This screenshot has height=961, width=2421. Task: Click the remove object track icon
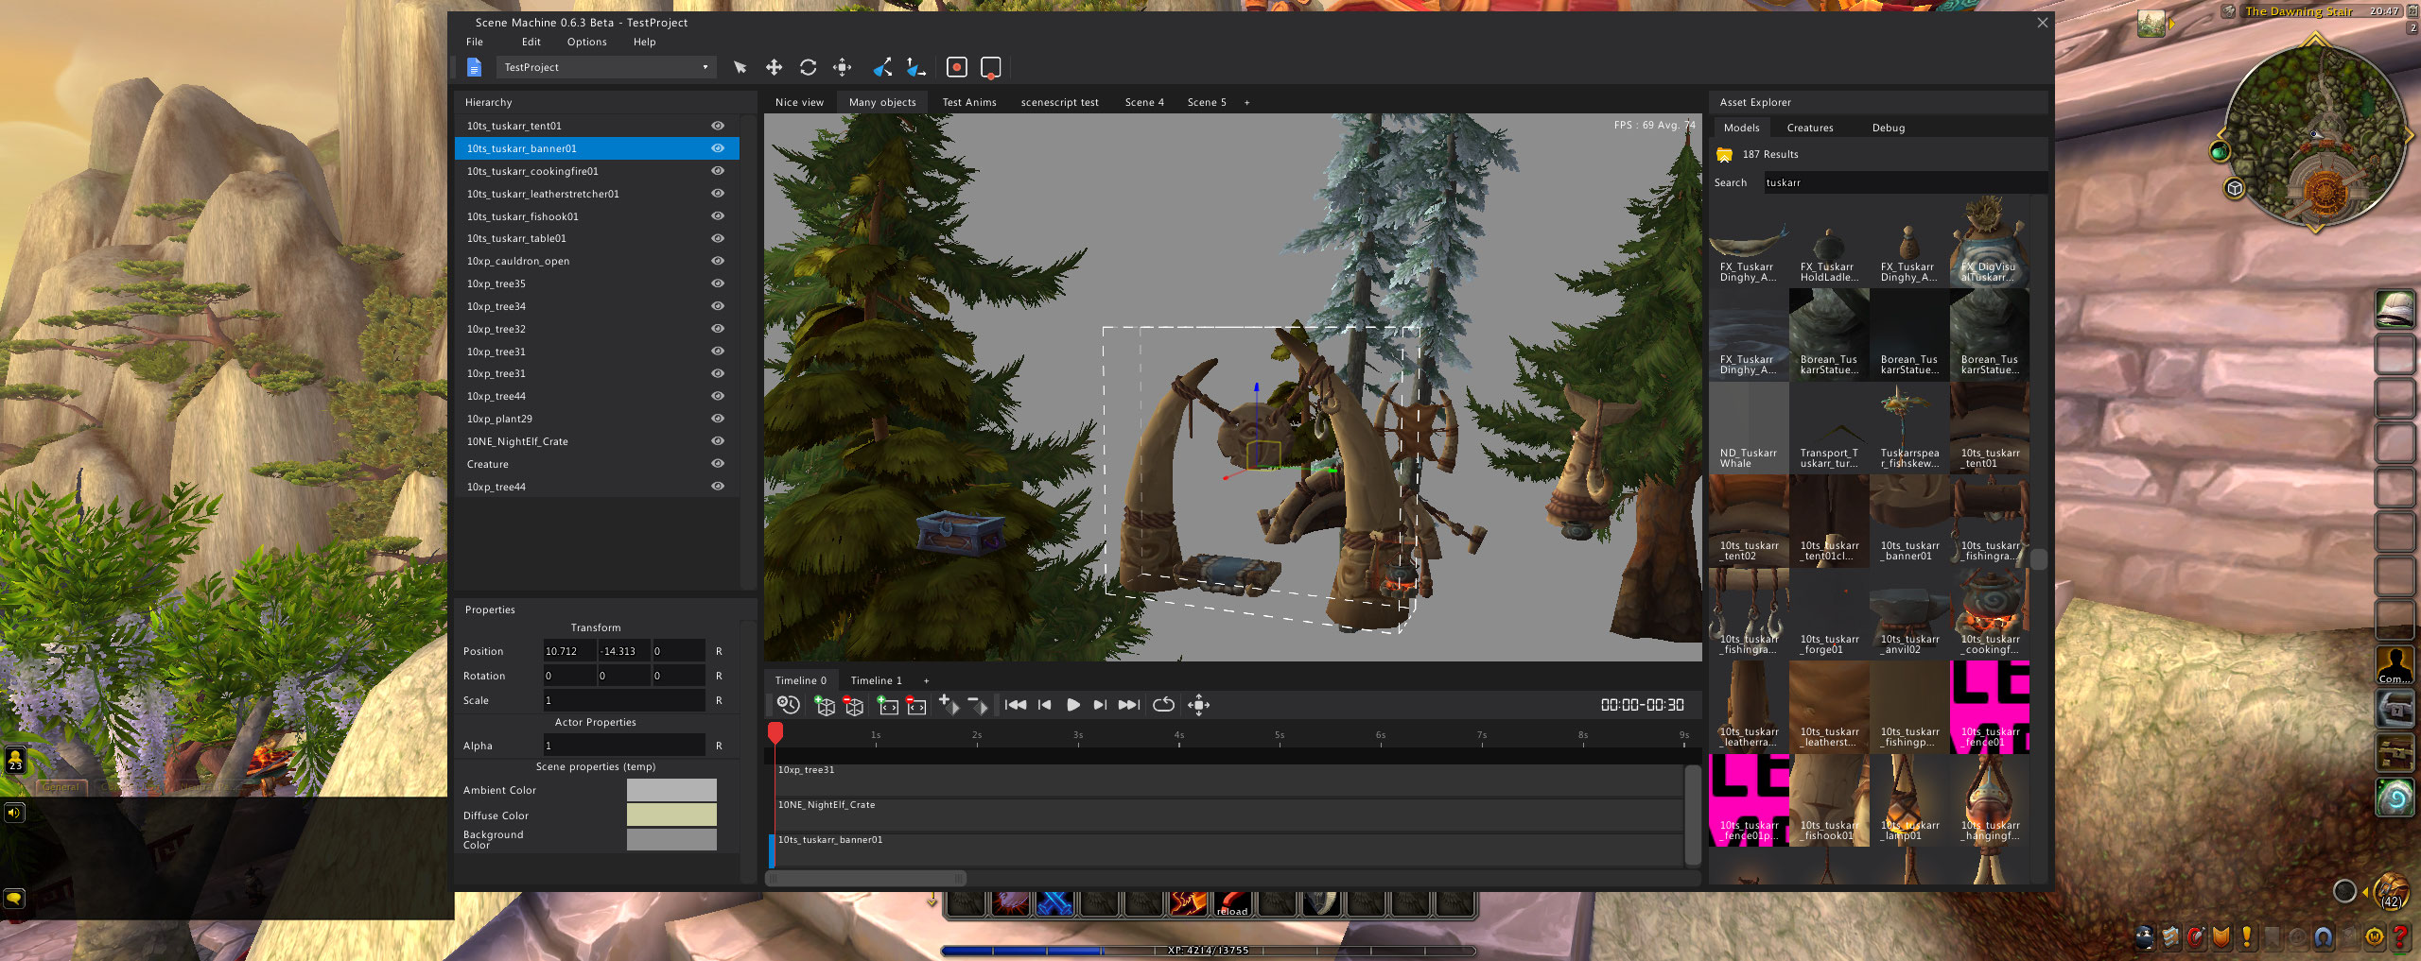(x=854, y=705)
